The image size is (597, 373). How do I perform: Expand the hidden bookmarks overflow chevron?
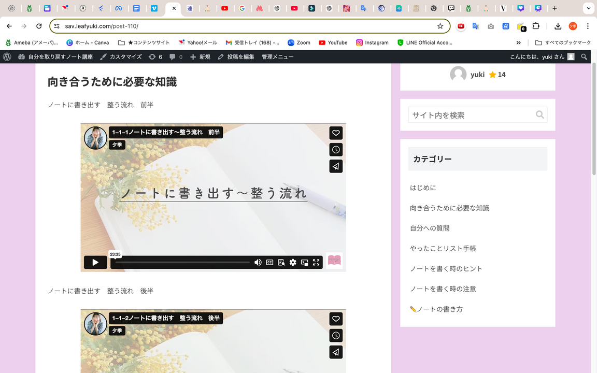point(518,42)
